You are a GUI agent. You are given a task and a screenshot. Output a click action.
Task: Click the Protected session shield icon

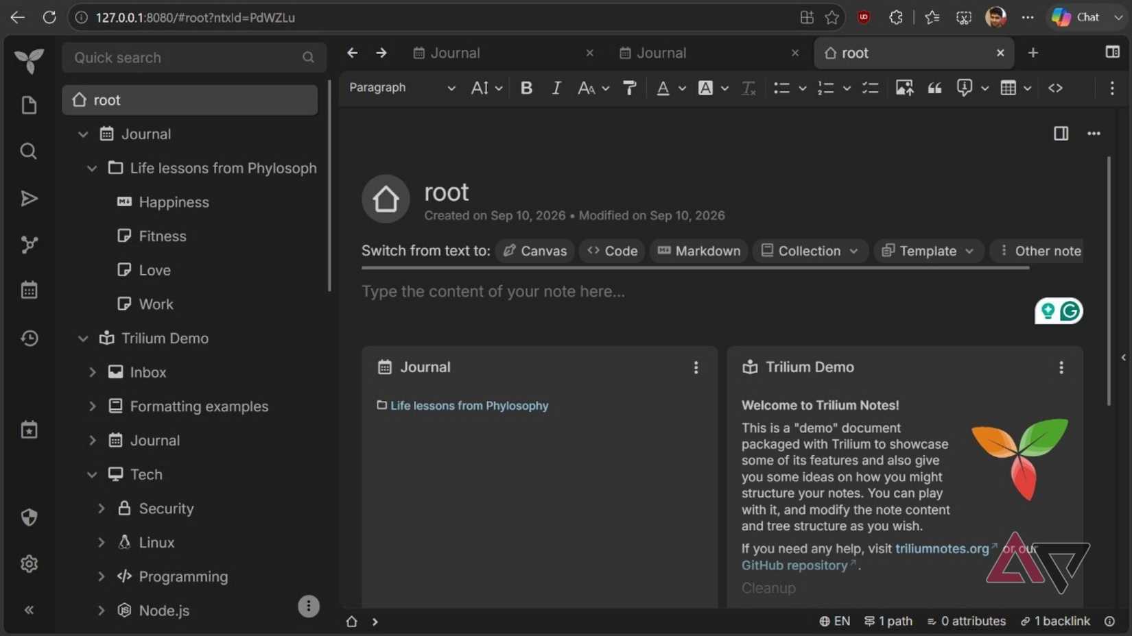click(x=29, y=517)
